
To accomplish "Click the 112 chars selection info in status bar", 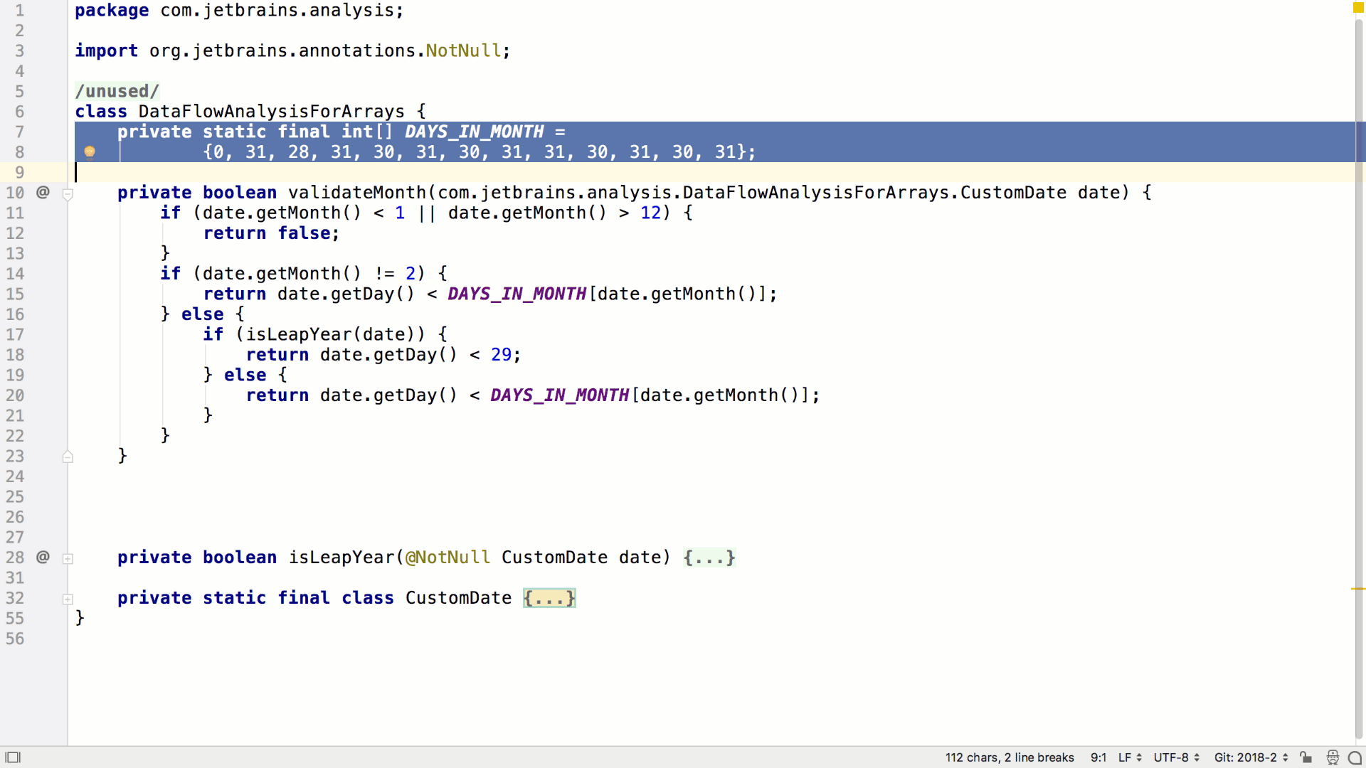I will (x=1009, y=757).
